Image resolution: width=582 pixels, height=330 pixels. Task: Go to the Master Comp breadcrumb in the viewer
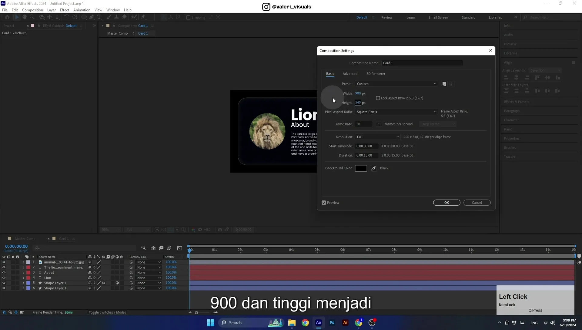click(x=117, y=33)
